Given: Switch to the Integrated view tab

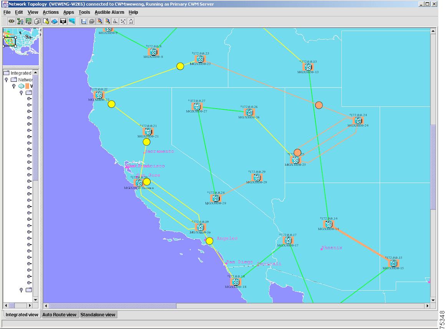Looking at the screenshot, I should point(22,314).
